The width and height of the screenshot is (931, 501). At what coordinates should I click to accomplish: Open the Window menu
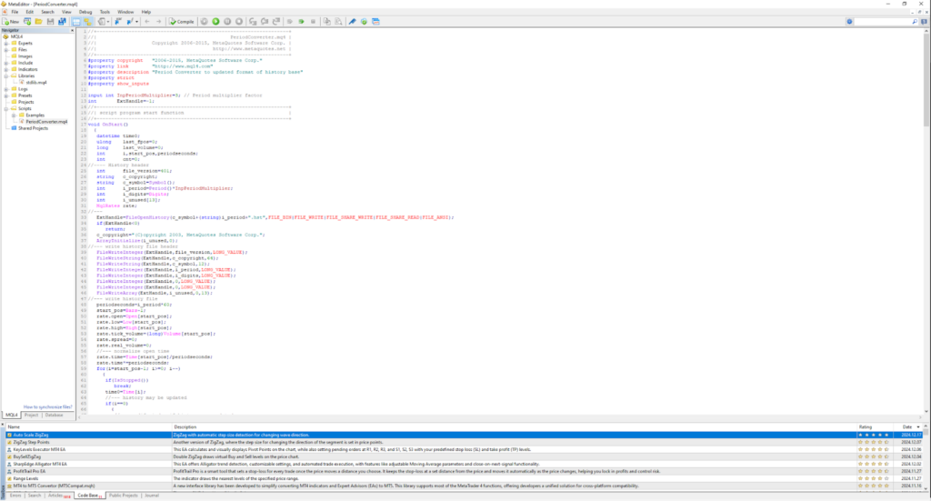125,12
